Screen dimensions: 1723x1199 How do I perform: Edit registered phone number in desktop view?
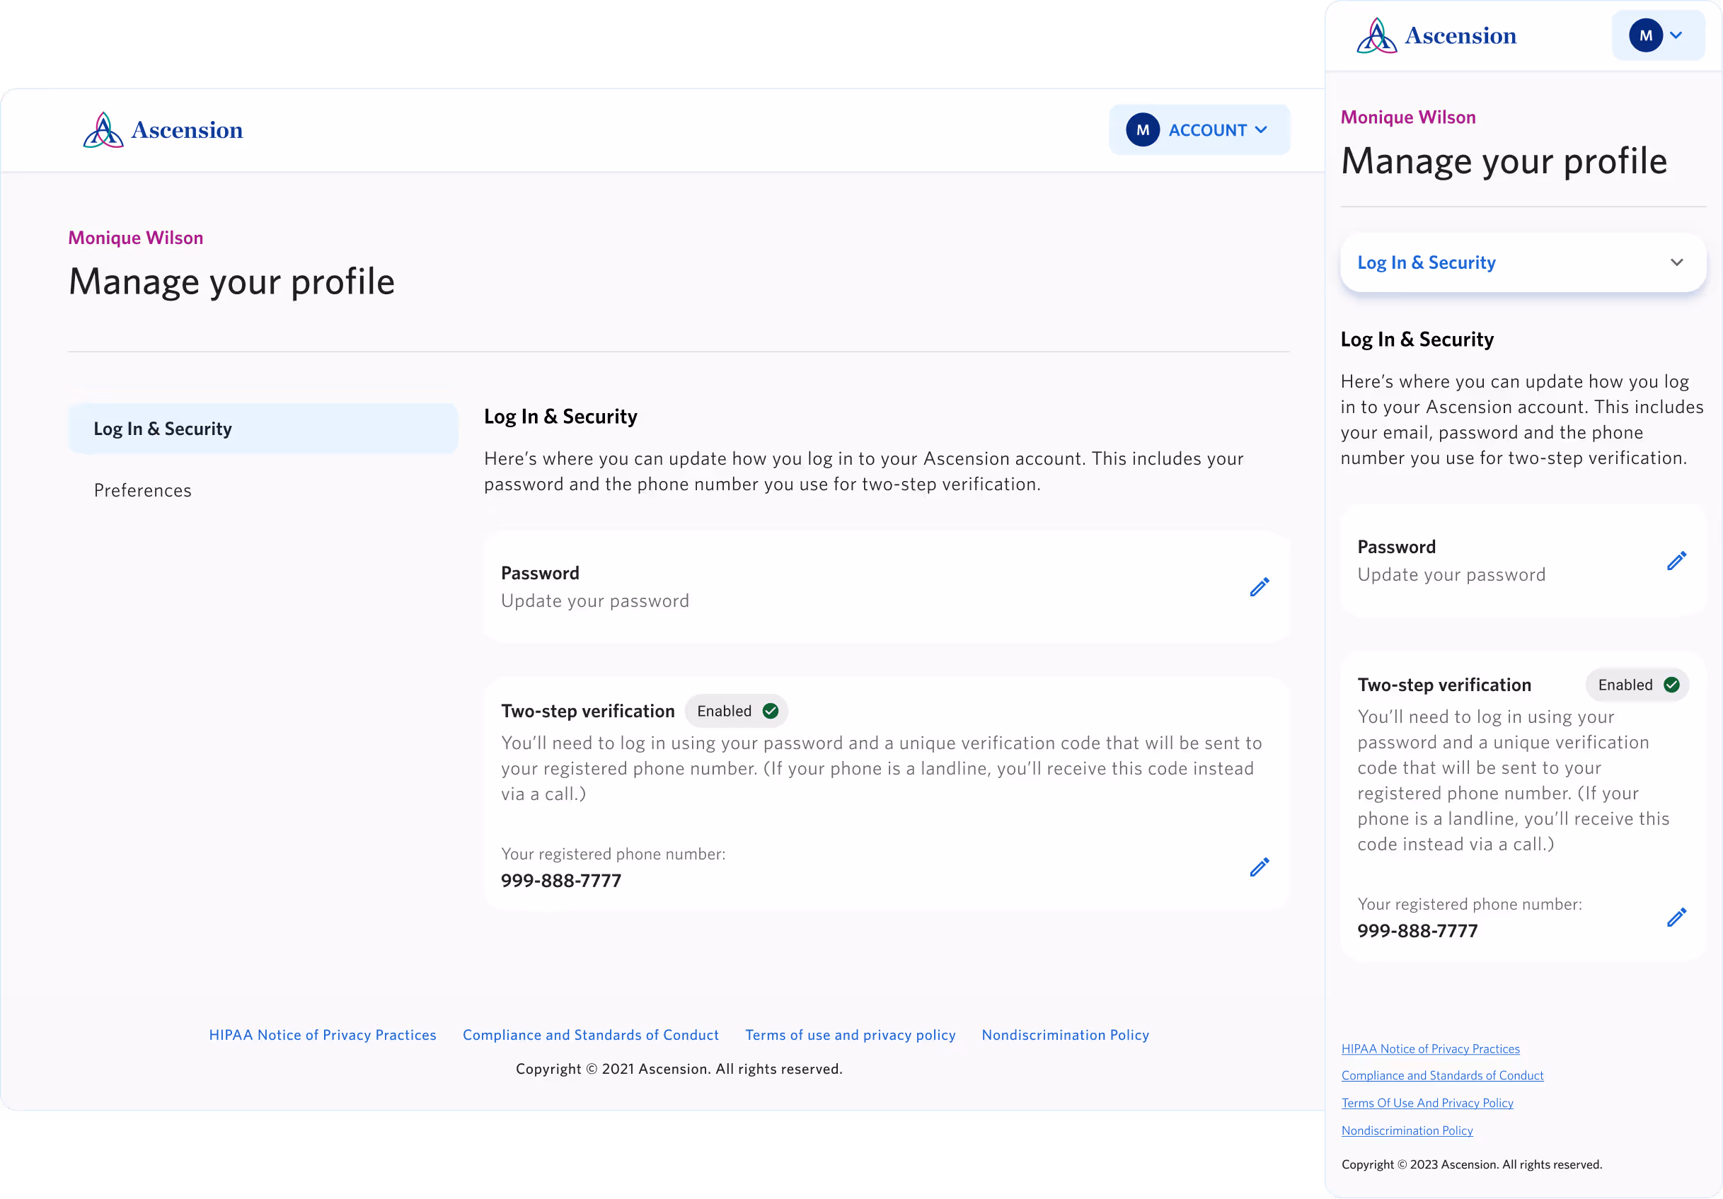1260,867
